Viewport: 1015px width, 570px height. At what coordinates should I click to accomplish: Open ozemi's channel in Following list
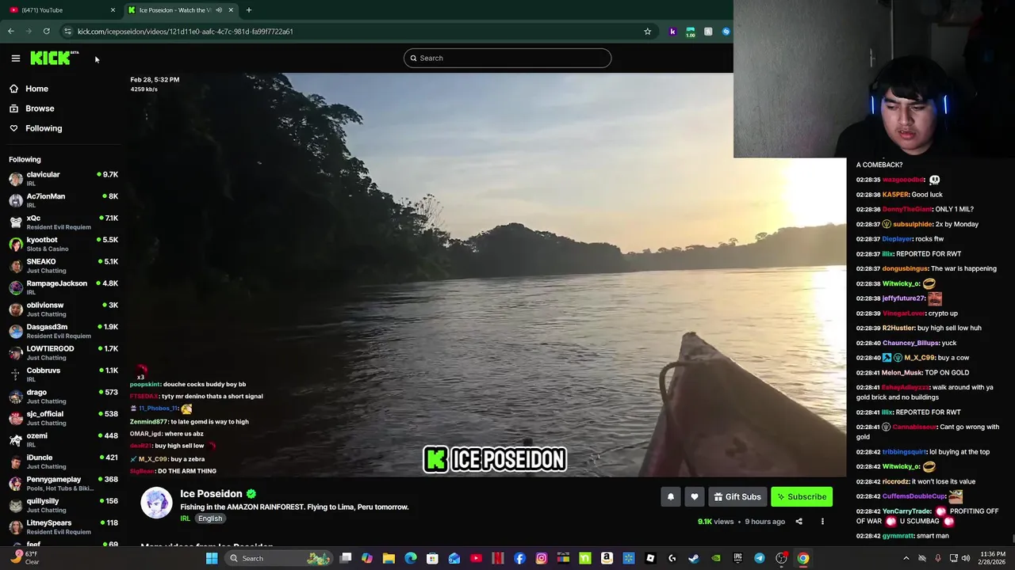tap(63, 440)
